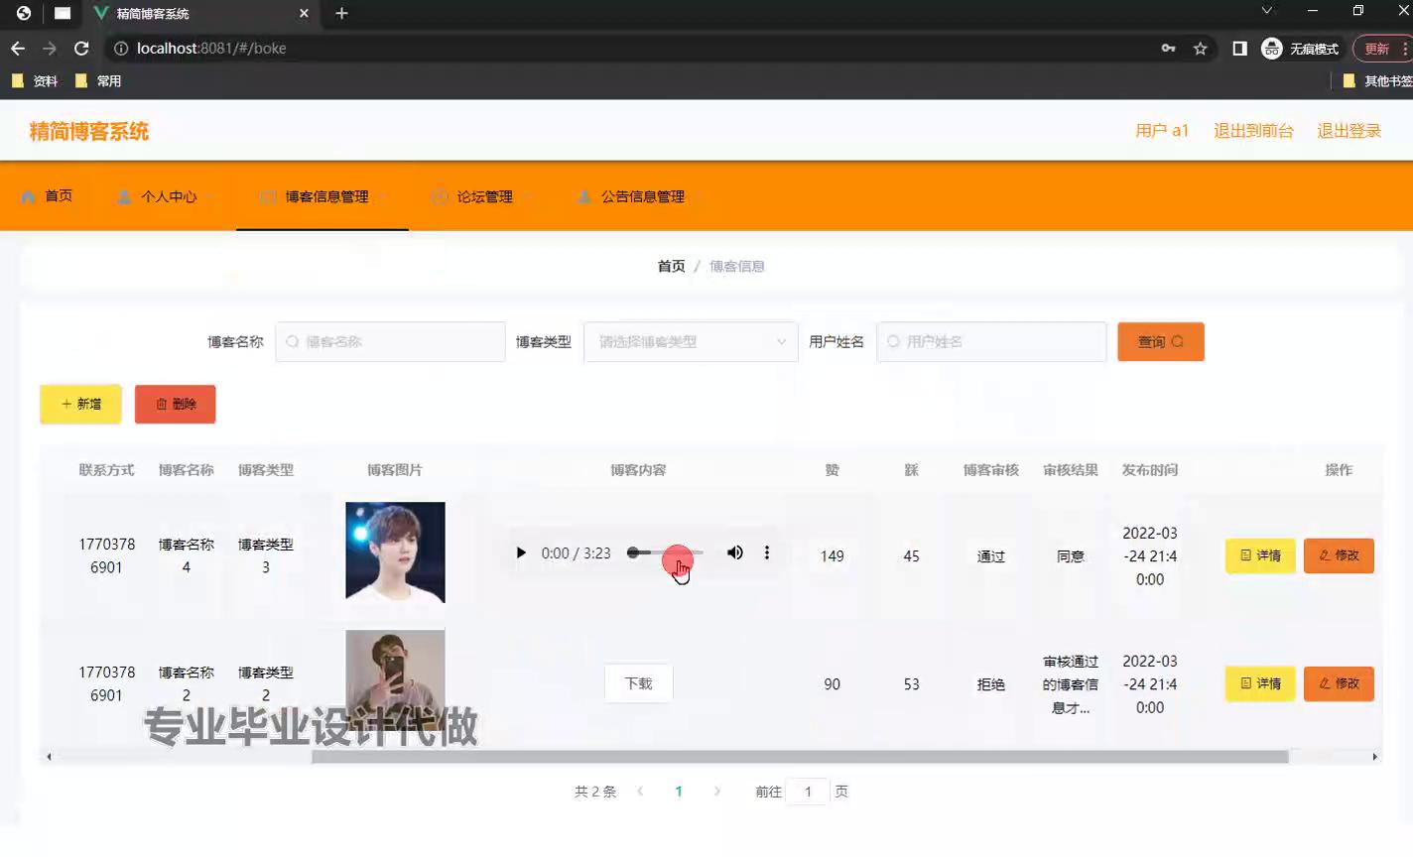Open the browser side panel icon
Viewport: 1413px width, 857px height.
[1239, 48]
